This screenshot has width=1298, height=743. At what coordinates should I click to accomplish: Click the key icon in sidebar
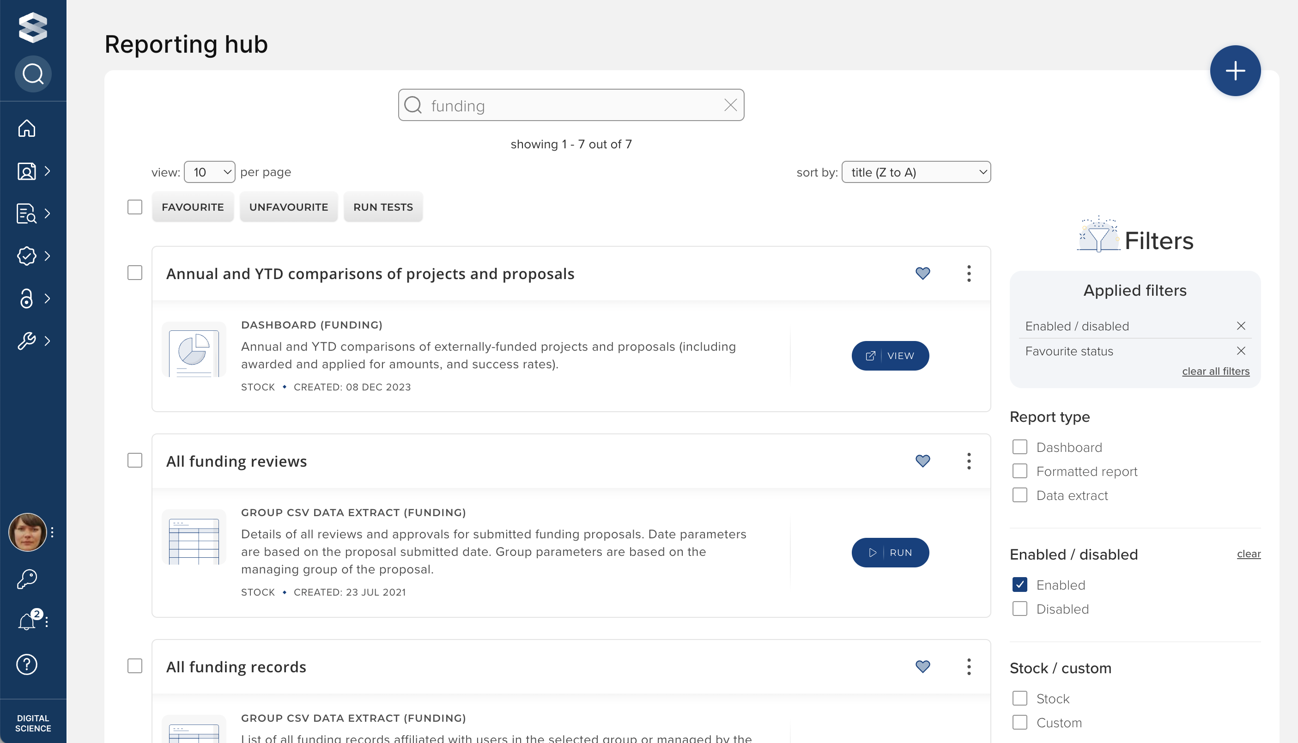[x=26, y=578]
